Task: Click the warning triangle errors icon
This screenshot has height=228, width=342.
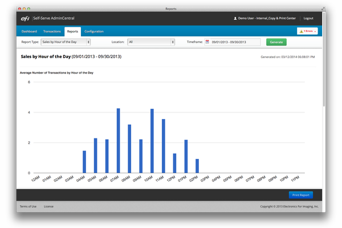Action: [301, 31]
